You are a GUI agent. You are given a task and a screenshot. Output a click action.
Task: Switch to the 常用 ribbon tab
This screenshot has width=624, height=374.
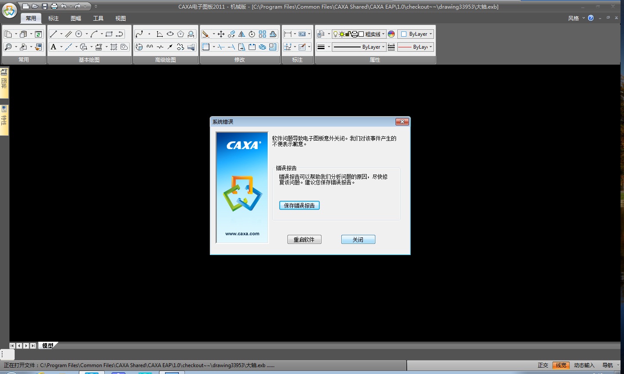coord(31,18)
